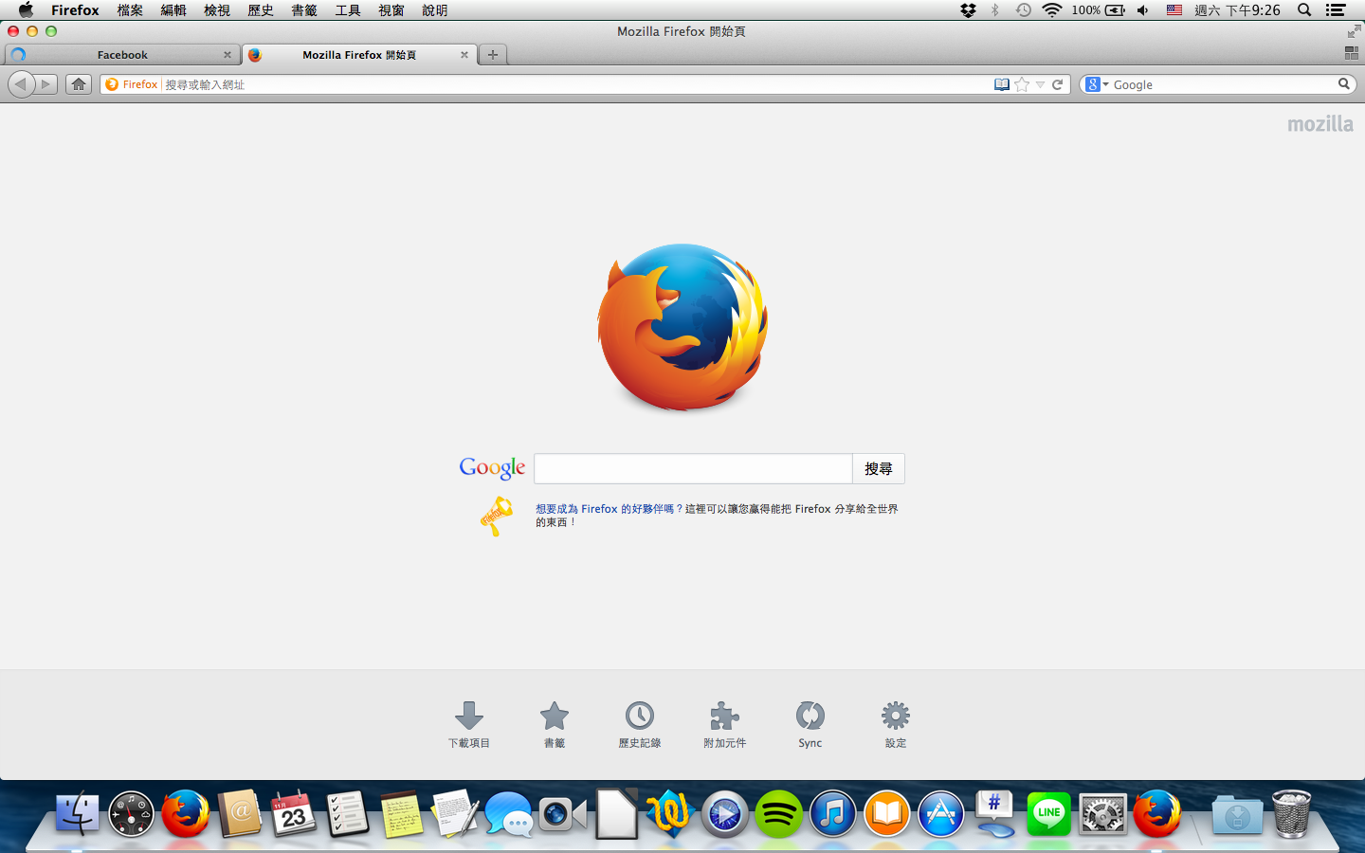Screen dimensions: 1365x853
Task: Click the Sync icon on start page
Action: 810,717
